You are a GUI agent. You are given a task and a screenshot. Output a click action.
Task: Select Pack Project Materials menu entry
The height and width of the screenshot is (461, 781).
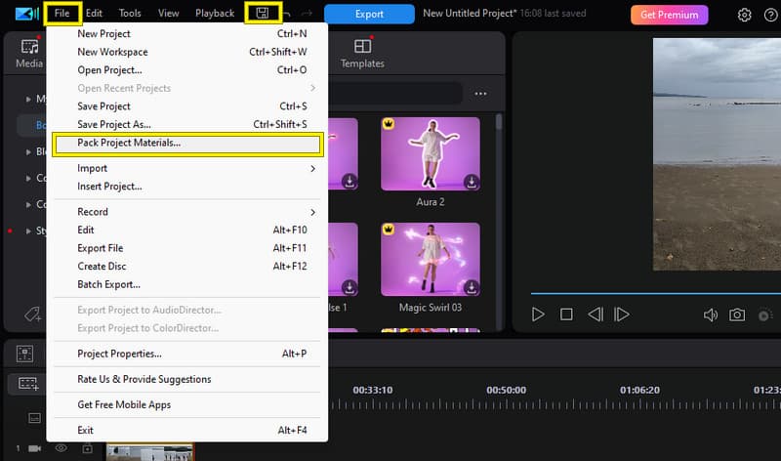point(185,144)
